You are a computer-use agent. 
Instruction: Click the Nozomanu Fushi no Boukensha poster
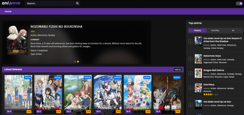tap(17, 40)
